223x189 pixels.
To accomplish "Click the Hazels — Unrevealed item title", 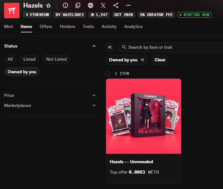I will pyautogui.click(x=132, y=162).
